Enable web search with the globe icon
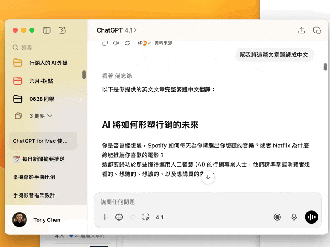Viewport: 330px width, 247px height. coord(119,217)
